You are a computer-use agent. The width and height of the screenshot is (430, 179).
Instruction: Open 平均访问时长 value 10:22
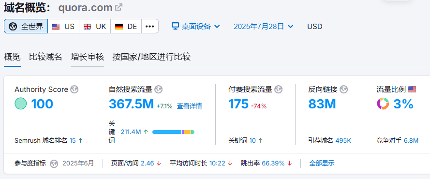click(217, 164)
